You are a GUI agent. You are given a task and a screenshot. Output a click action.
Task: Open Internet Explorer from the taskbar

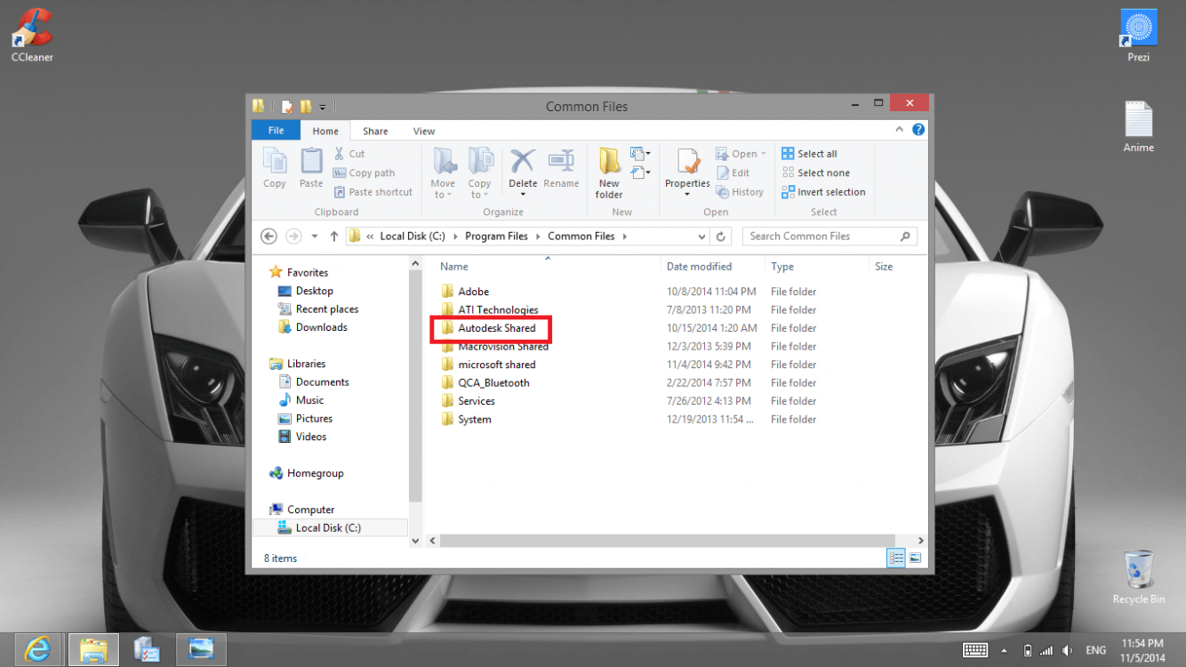coord(37,650)
